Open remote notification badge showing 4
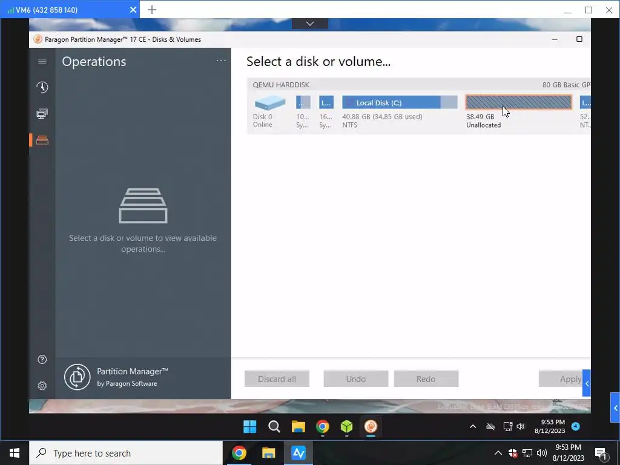Screen dimensions: 620x465 pyautogui.click(x=576, y=426)
